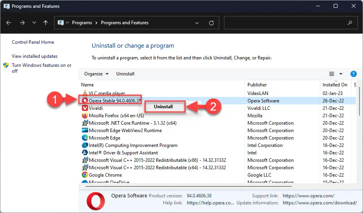Select the Intel Driver & Support Assistant icon
Image resolution: width=363 pixels, height=213 pixels.
tap(85, 152)
